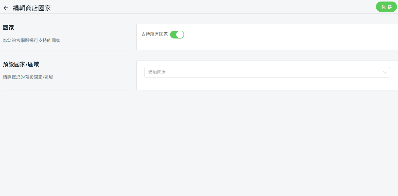The width and height of the screenshot is (398, 196).
Task: Click blank padding in the default country card
Action: coord(267,84)
